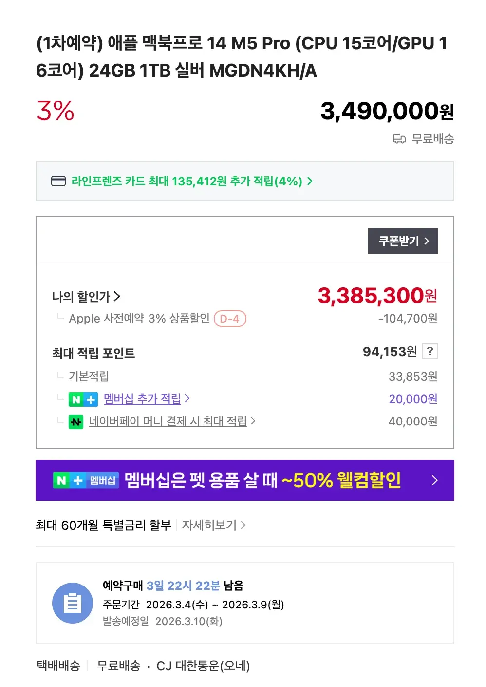486x687 pixels.
Task: Click the N+ 멤버십 logo on the purple banner
Action: [x=86, y=480]
